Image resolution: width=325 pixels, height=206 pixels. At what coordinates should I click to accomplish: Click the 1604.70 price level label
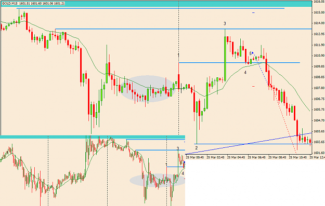[x=319, y=120]
